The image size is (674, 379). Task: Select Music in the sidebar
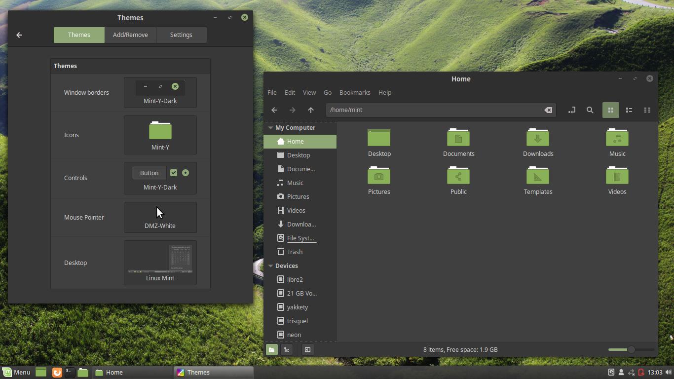click(x=300, y=183)
